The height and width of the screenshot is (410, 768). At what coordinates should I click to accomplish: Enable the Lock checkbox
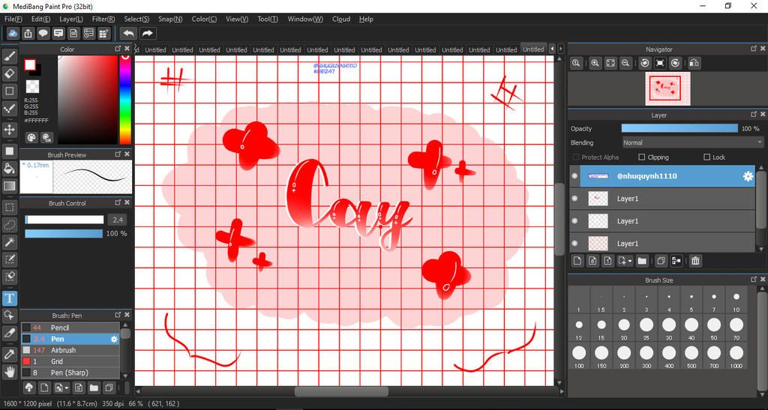point(706,157)
